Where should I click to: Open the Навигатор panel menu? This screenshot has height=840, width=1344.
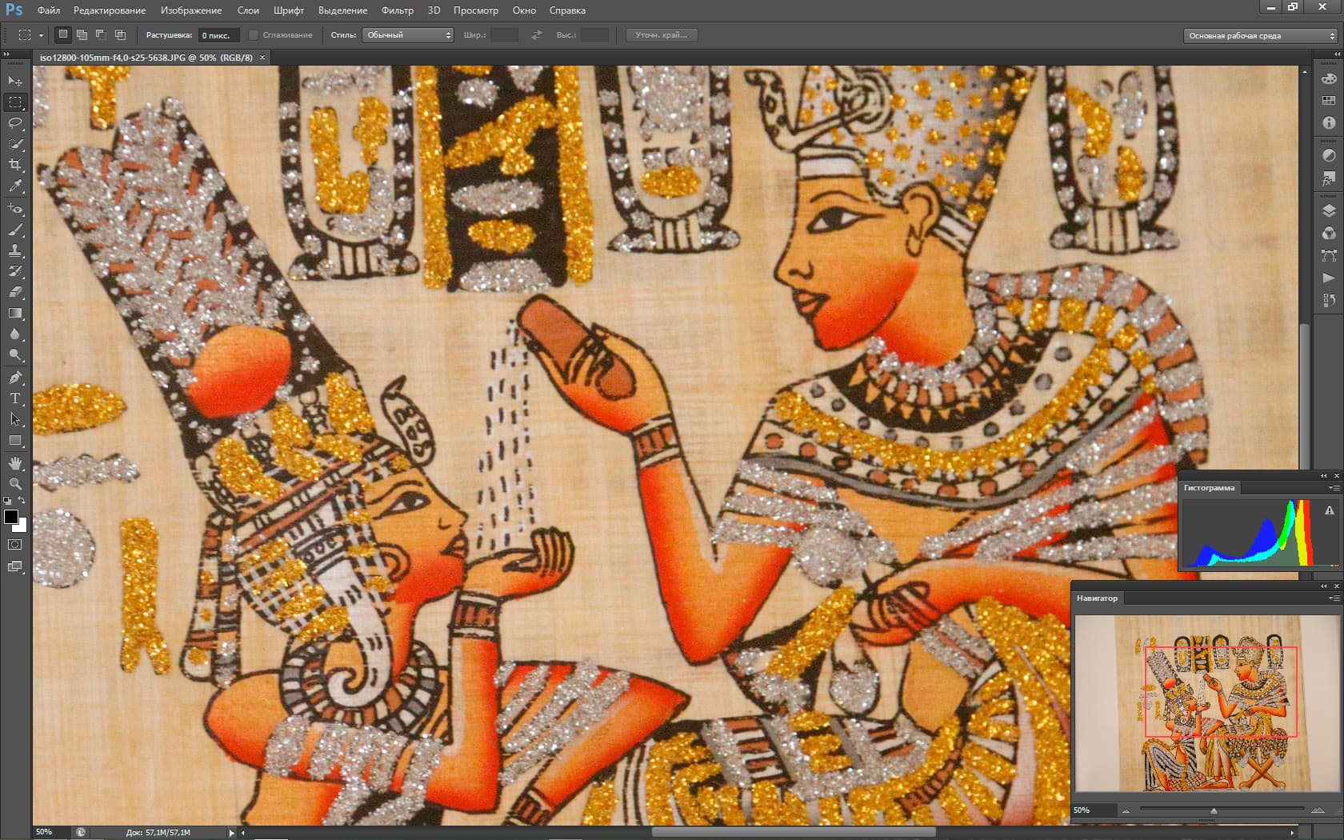(1334, 598)
